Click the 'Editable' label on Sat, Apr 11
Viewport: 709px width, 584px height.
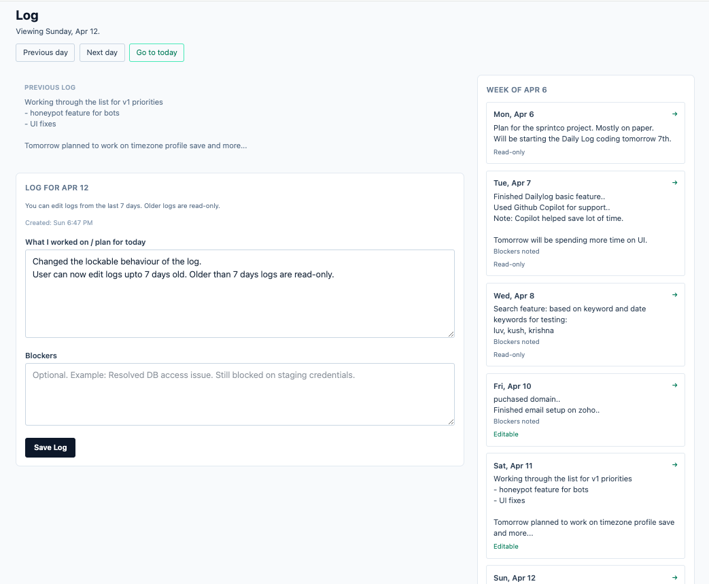pos(506,546)
